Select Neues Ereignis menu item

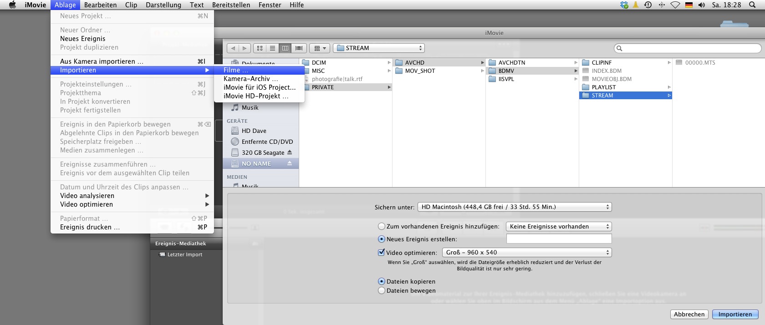click(x=132, y=39)
